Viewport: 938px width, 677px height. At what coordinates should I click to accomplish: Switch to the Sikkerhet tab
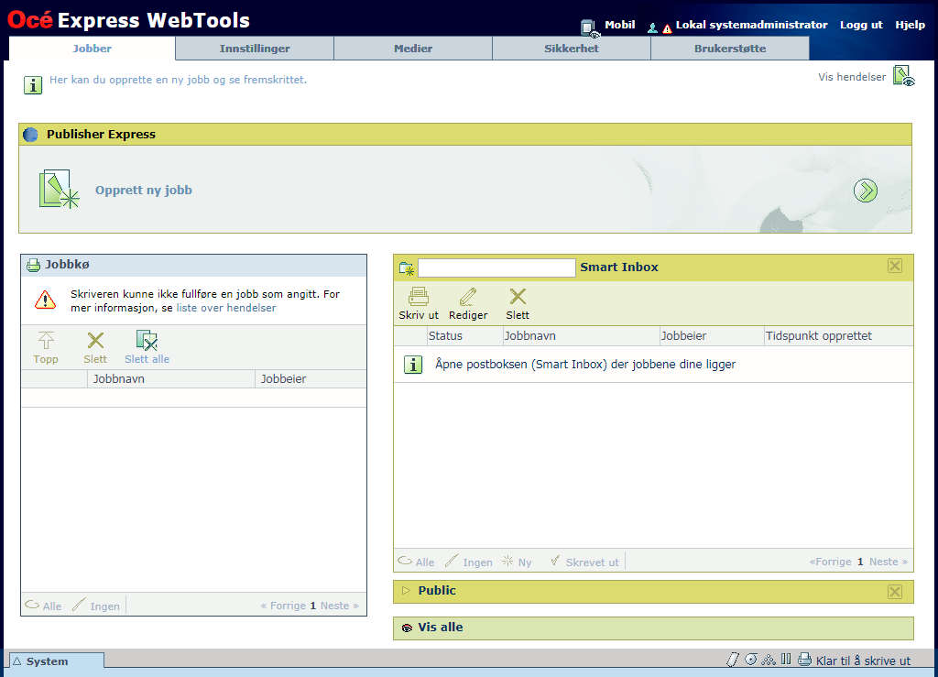coord(572,49)
